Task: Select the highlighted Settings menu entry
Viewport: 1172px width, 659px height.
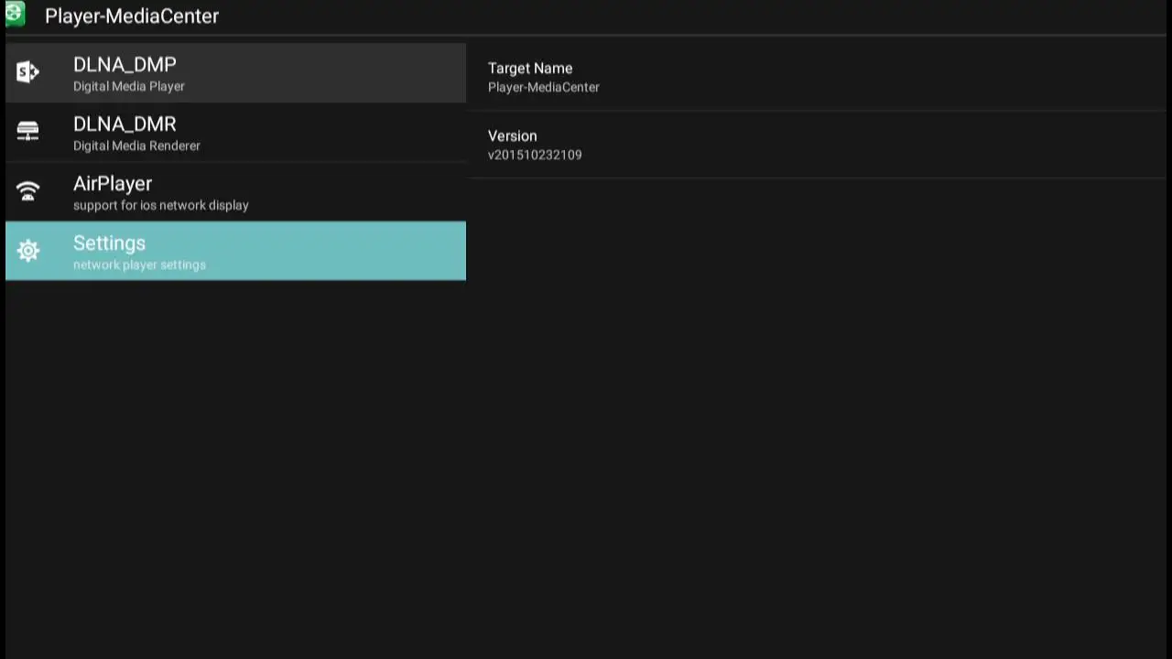Action: coord(235,251)
